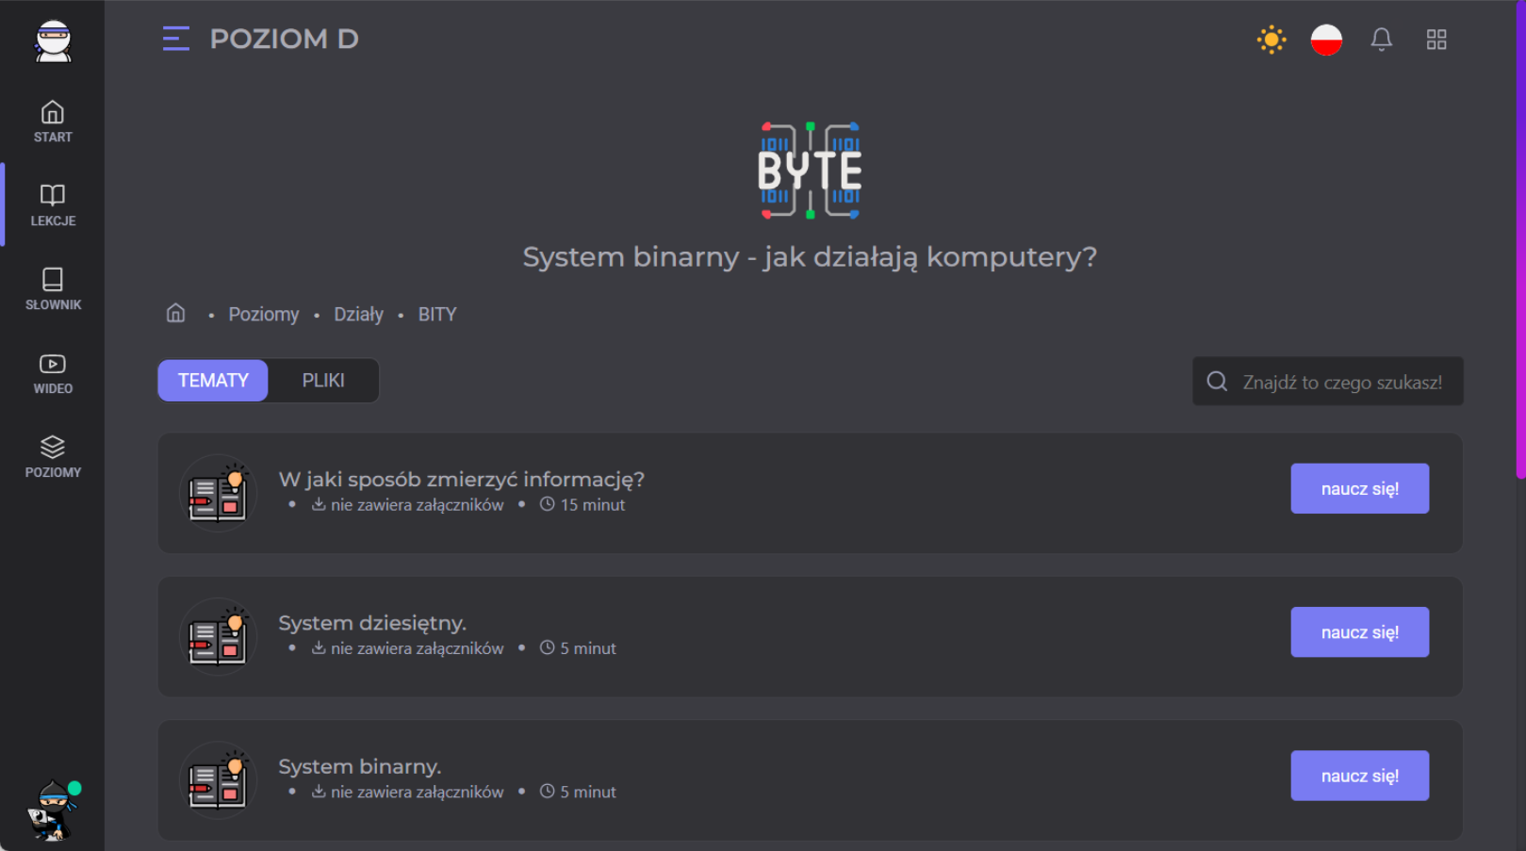Click 'naucz się!' for System binarny
The width and height of the screenshot is (1526, 851).
point(1359,776)
